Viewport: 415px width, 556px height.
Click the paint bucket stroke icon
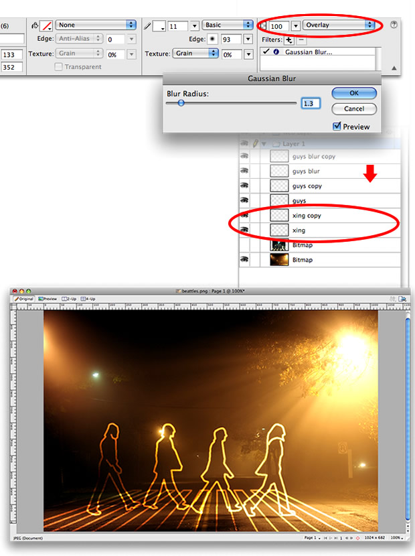point(34,25)
